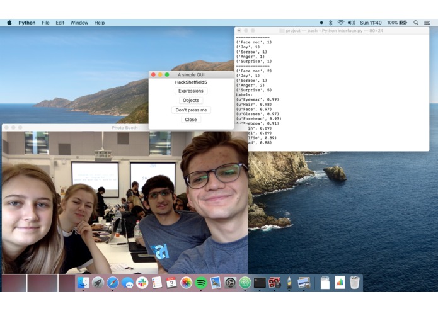This screenshot has width=438, height=311.
Task: Close the simple GUI with the red button
Action: click(153, 75)
